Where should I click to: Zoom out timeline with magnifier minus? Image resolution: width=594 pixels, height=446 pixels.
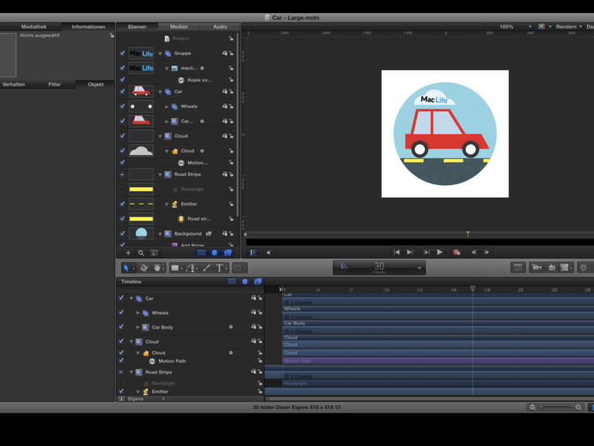coord(532,407)
